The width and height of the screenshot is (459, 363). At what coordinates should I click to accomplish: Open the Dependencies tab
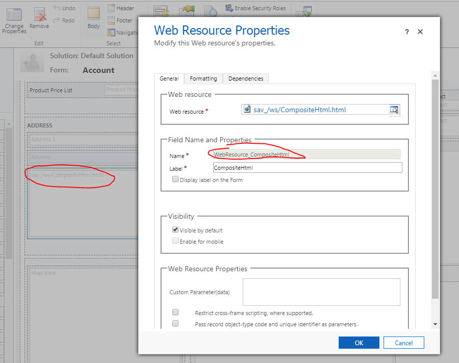coord(245,79)
